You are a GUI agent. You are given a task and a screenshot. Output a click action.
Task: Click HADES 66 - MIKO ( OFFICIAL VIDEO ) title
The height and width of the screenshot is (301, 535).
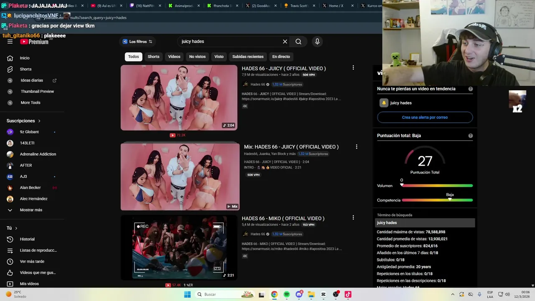[x=283, y=218]
